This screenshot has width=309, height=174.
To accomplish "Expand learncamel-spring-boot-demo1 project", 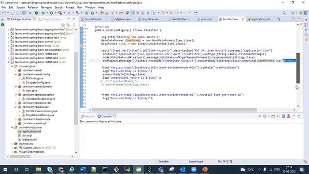I will point(9,42).
